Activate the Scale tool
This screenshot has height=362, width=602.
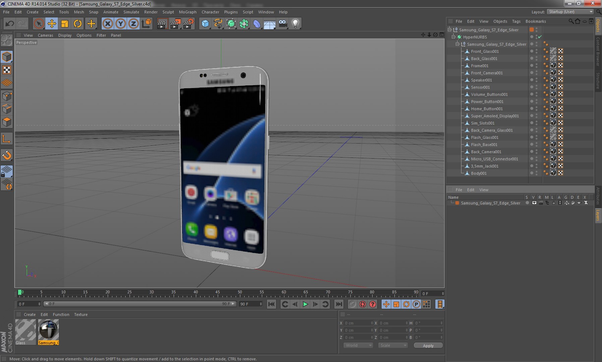64,23
